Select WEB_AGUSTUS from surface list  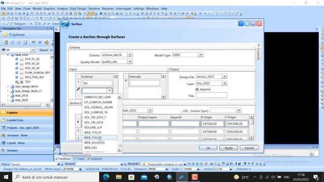100,143
